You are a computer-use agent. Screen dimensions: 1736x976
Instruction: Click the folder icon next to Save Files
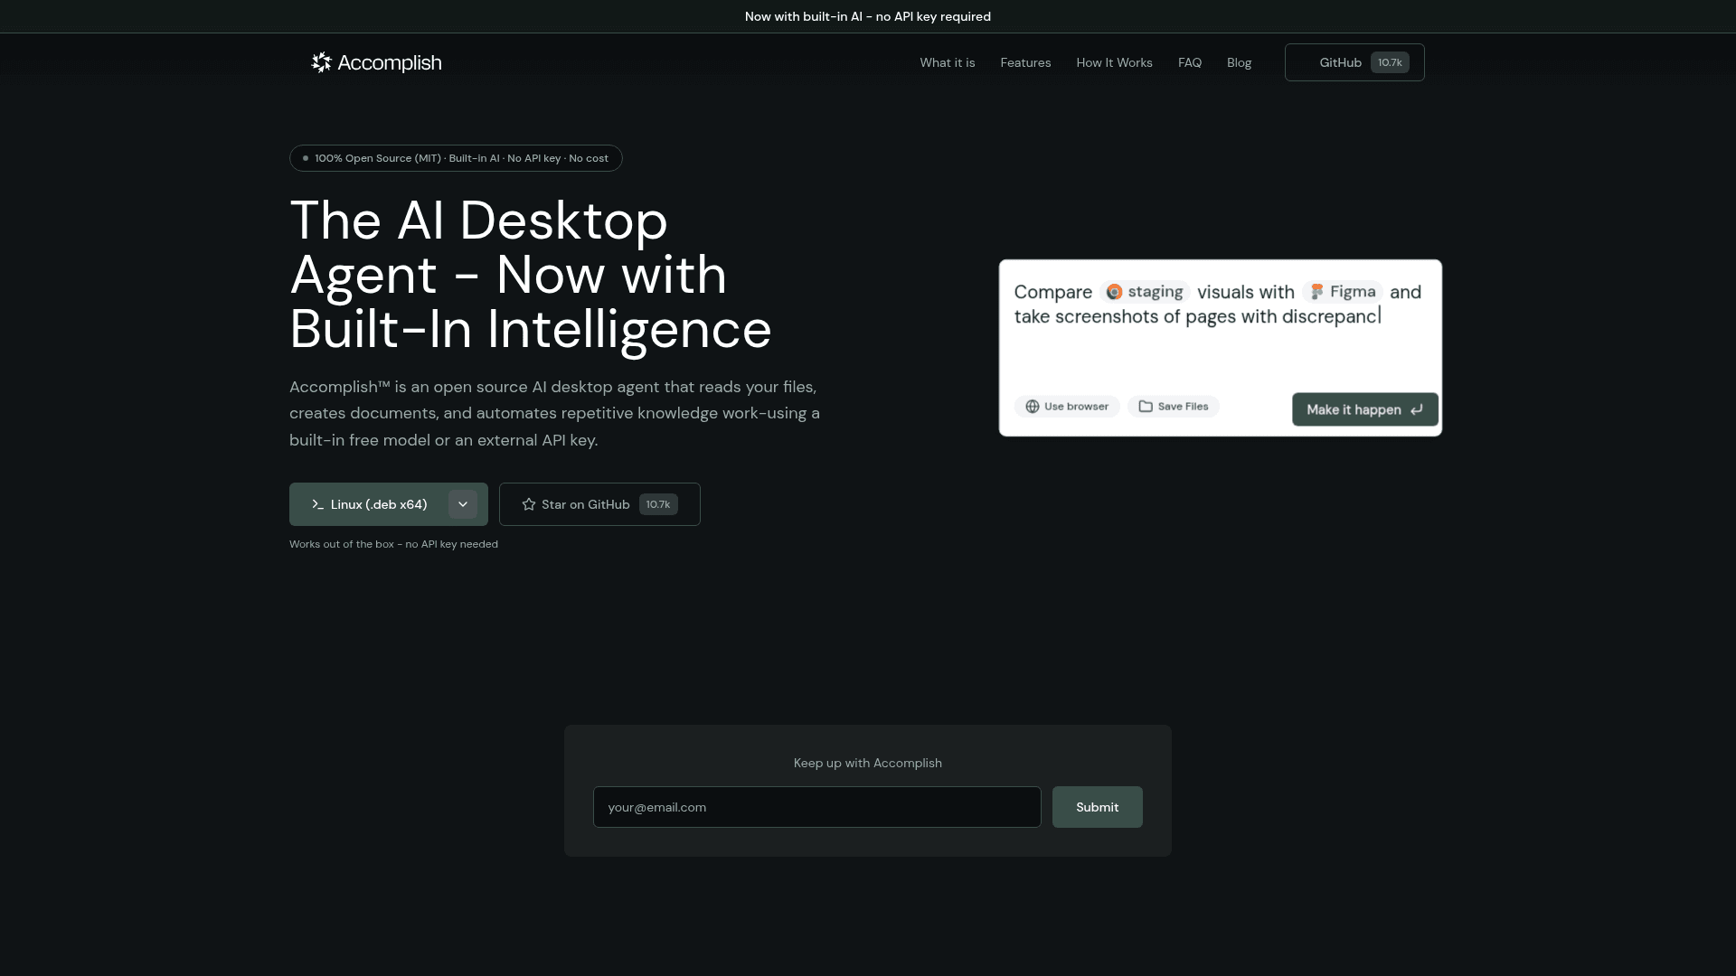[1146, 406]
